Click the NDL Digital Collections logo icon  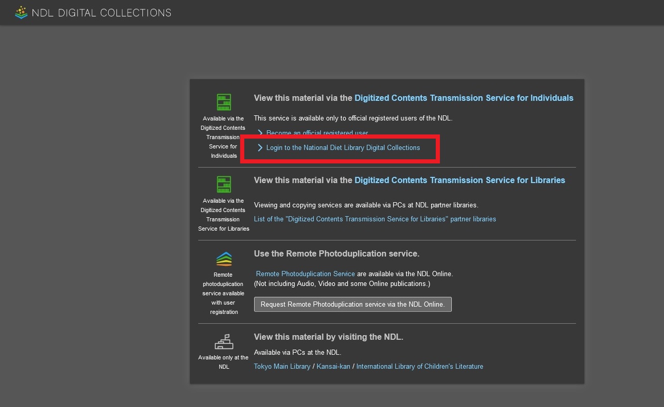[21, 12]
